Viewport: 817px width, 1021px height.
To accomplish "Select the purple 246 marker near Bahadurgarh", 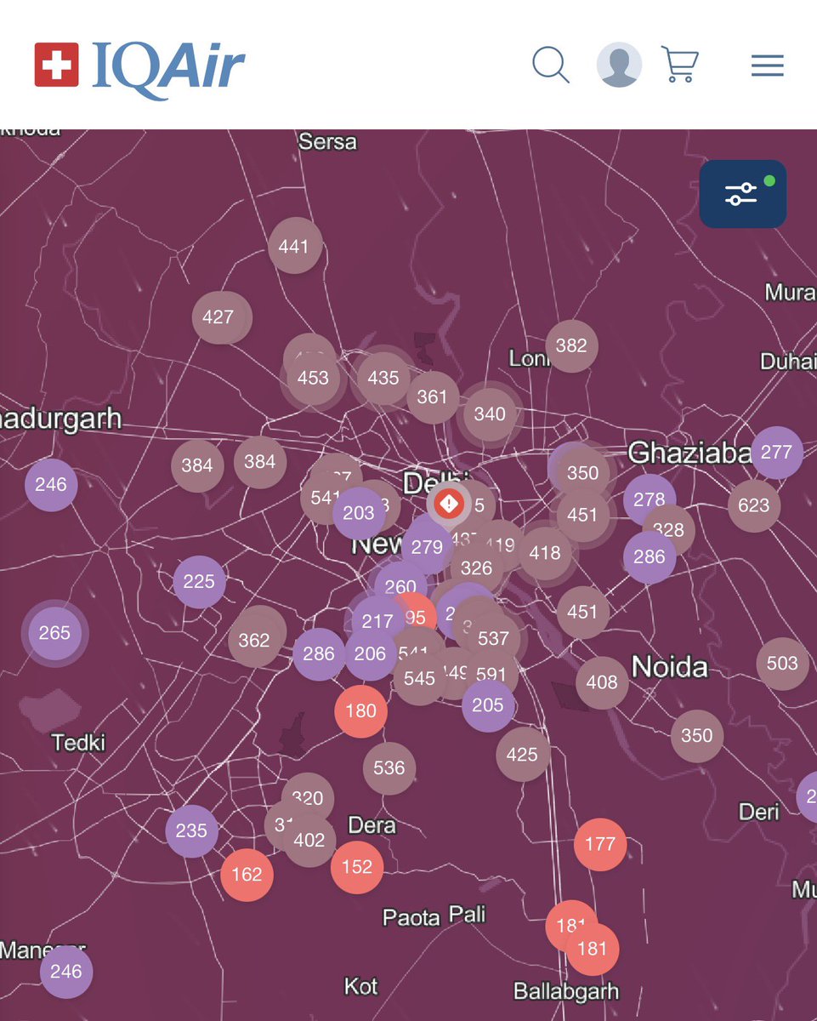I will (51, 485).
